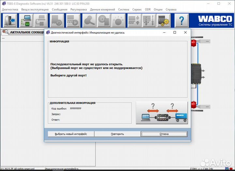Open the Сервис menu
Image resolution: width=235 pixels, height=171 pixels.
[137, 9]
